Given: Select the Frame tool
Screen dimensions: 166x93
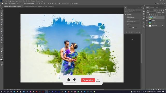Looking at the screenshot, I should (2, 20).
